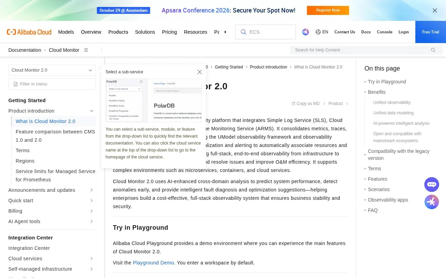446x278 pixels.
Task: Jump to the FAQ section
Action: pyautogui.click(x=373, y=210)
